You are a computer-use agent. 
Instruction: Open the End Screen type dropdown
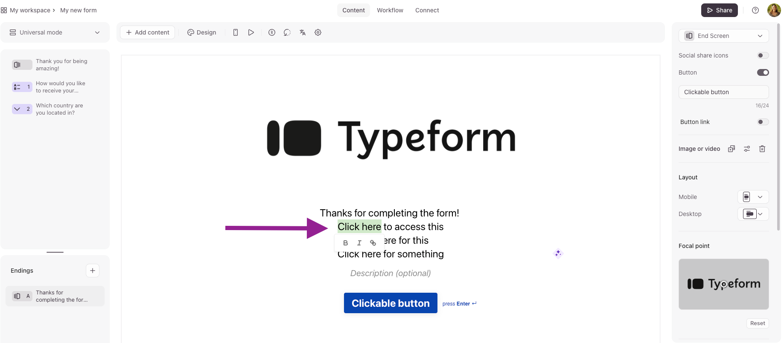[724, 36]
